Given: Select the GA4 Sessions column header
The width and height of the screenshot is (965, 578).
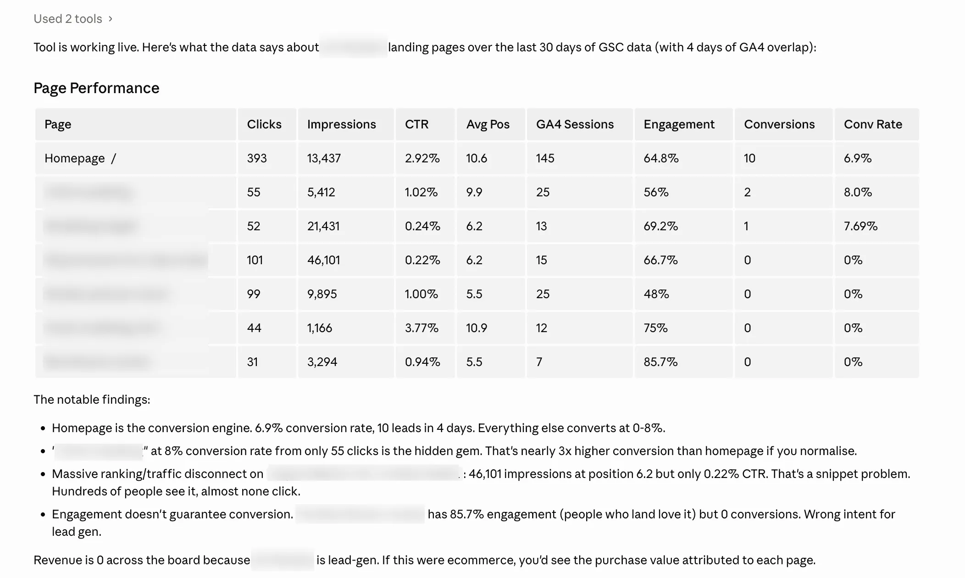Looking at the screenshot, I should pyautogui.click(x=575, y=124).
